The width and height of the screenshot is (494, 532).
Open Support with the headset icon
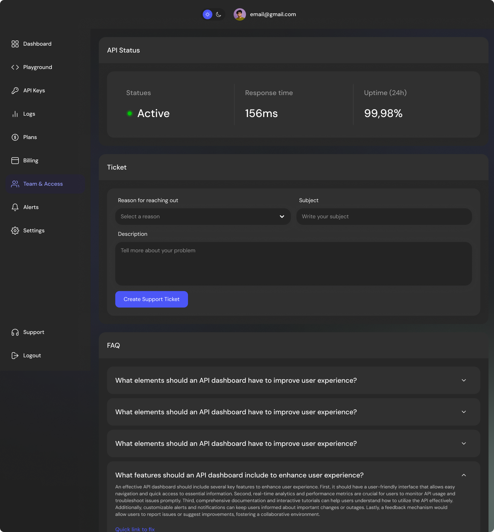point(15,332)
